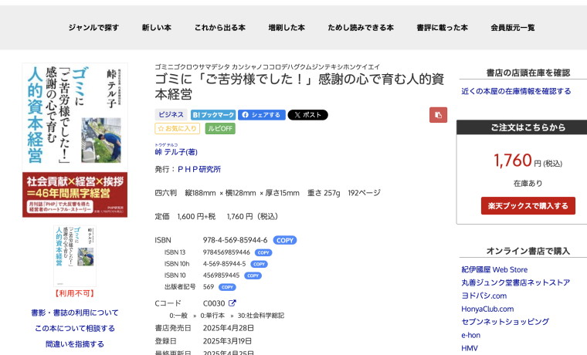The image size is (587, 355).
Task: Share on Facebook with シェアする button
Action: click(x=261, y=115)
